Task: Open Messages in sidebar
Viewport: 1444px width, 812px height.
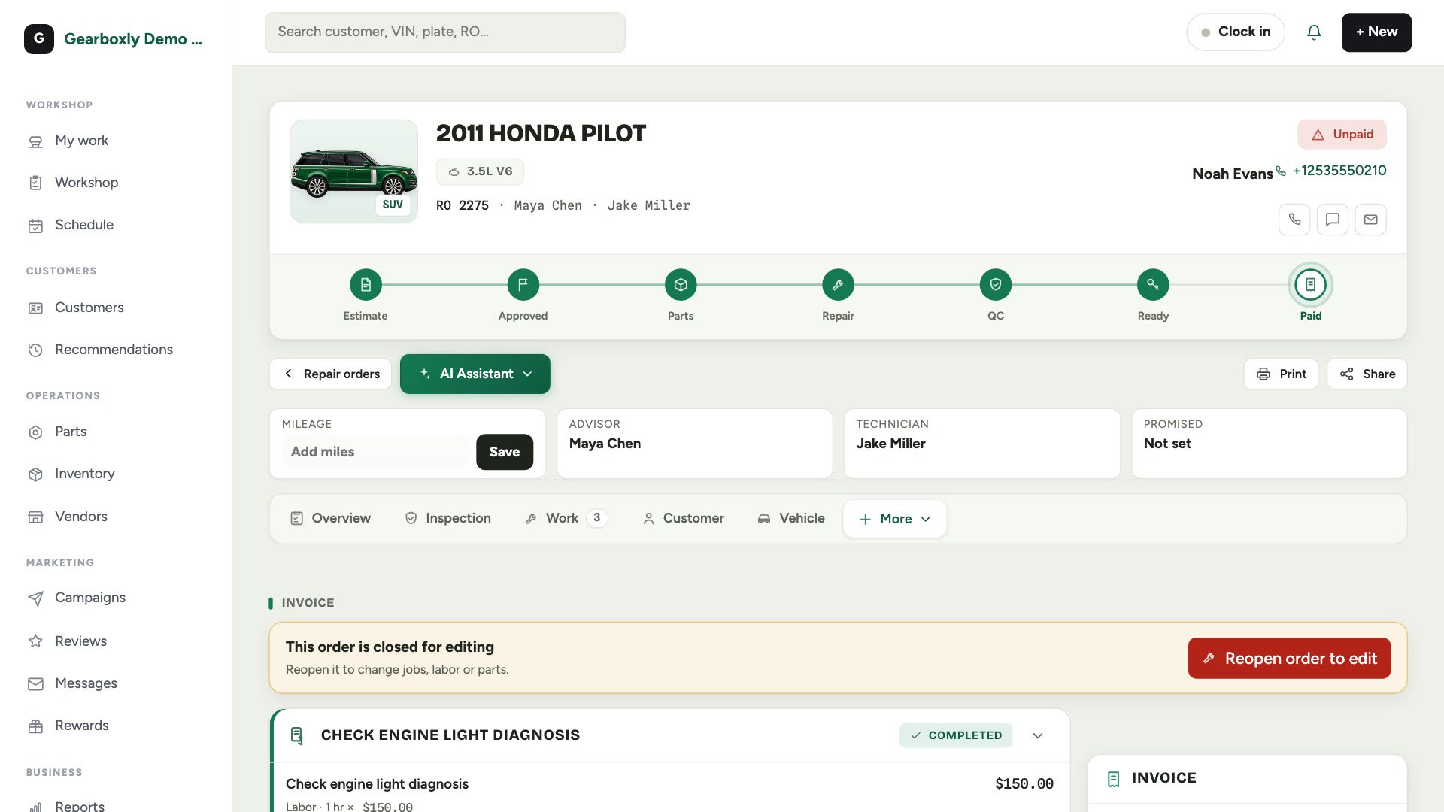Action: point(86,683)
